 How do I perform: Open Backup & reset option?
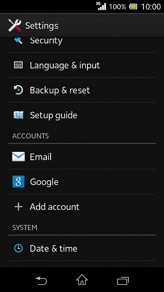82,90
